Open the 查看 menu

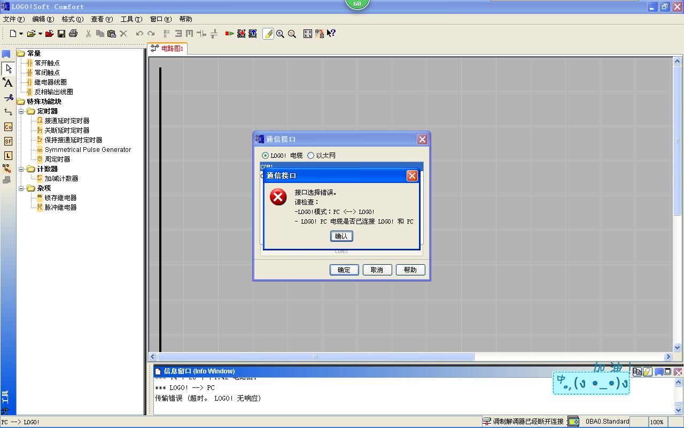coord(102,19)
